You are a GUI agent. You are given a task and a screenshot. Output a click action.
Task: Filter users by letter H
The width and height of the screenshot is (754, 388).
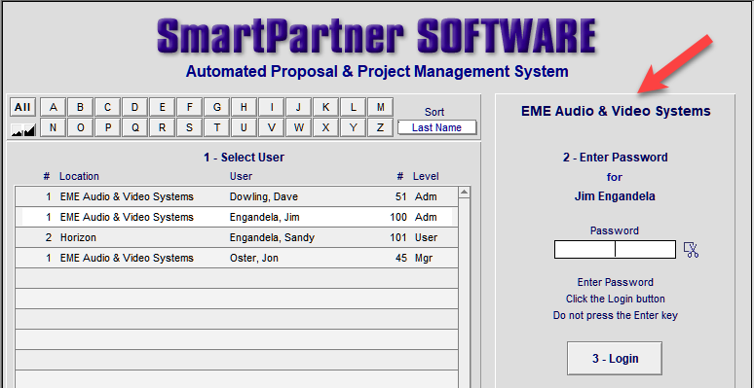pos(245,107)
